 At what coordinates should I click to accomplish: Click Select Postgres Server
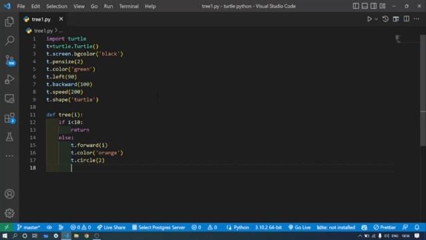coord(158,227)
